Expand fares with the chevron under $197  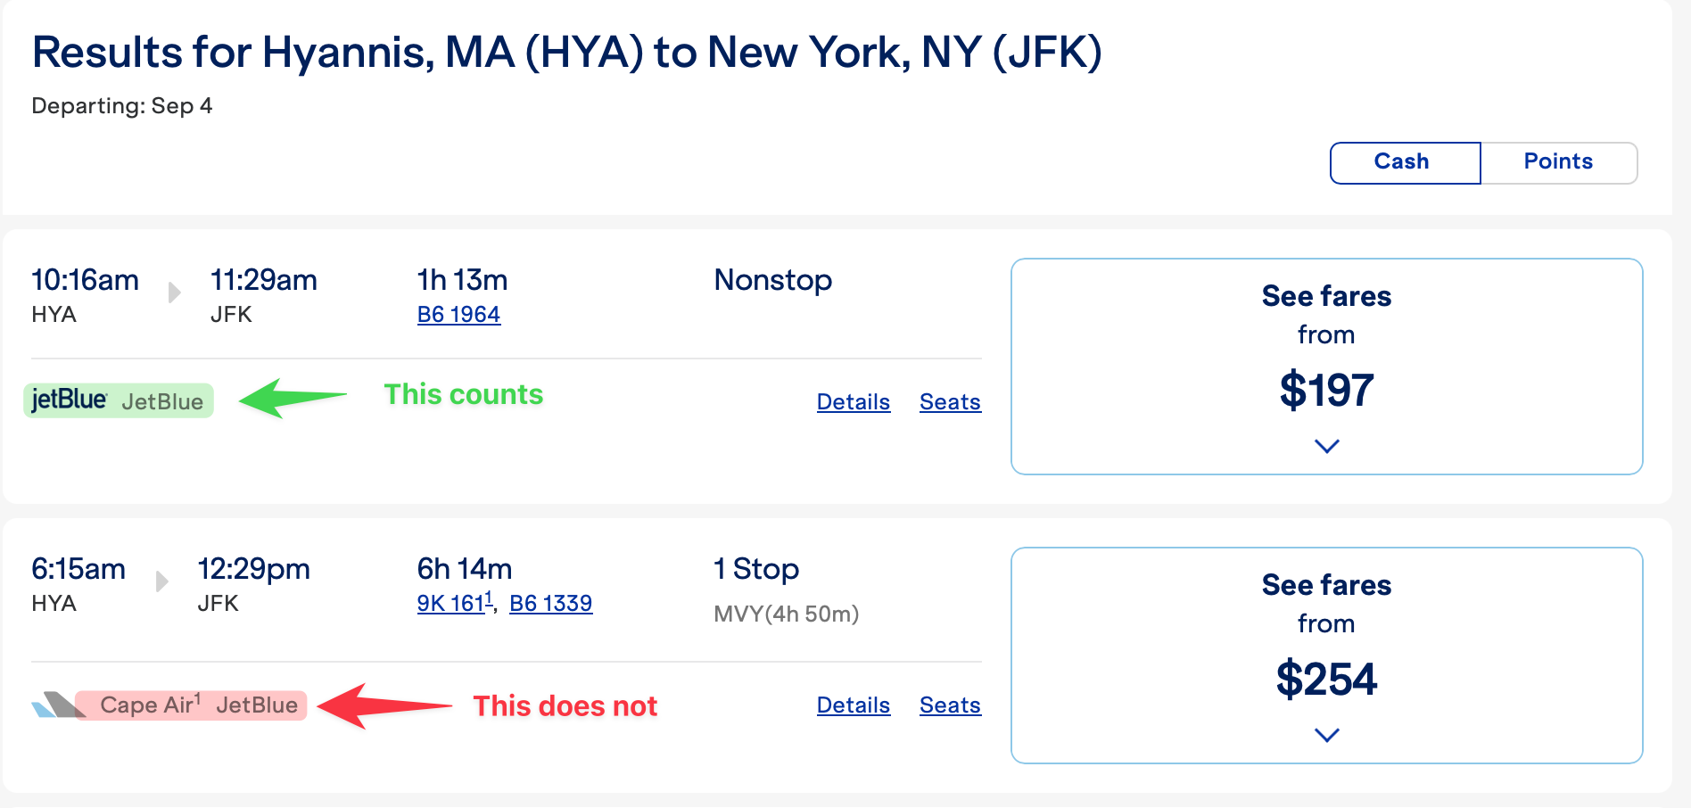1326,446
